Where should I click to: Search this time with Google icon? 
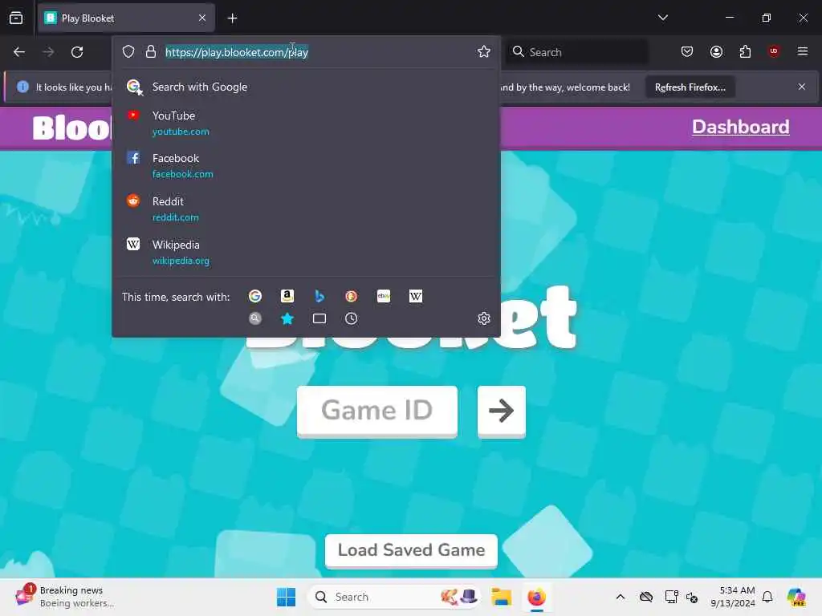[x=255, y=297]
